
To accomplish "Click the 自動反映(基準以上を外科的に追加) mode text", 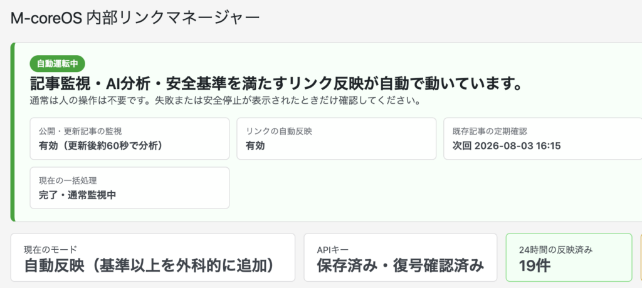I will [x=149, y=266].
